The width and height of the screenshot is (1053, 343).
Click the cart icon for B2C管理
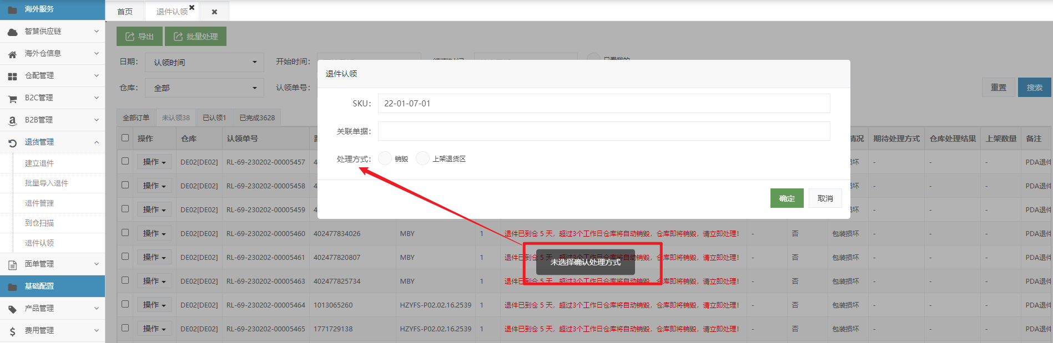point(12,98)
